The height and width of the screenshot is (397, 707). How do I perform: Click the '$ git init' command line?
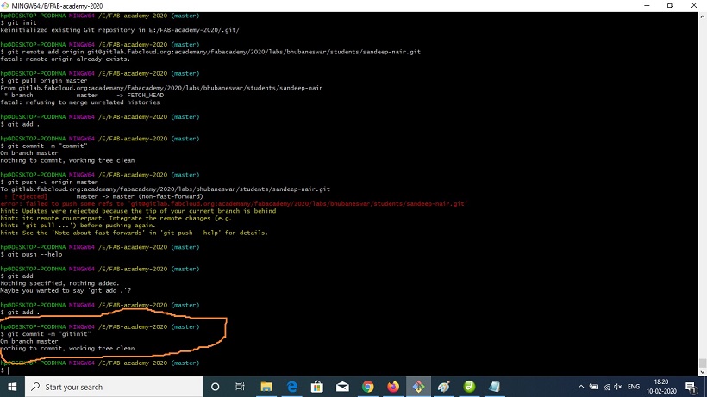(x=18, y=22)
